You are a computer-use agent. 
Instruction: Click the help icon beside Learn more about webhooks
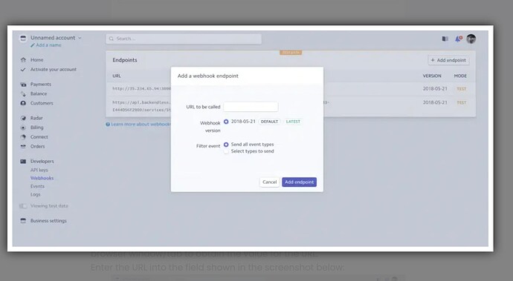(108, 125)
